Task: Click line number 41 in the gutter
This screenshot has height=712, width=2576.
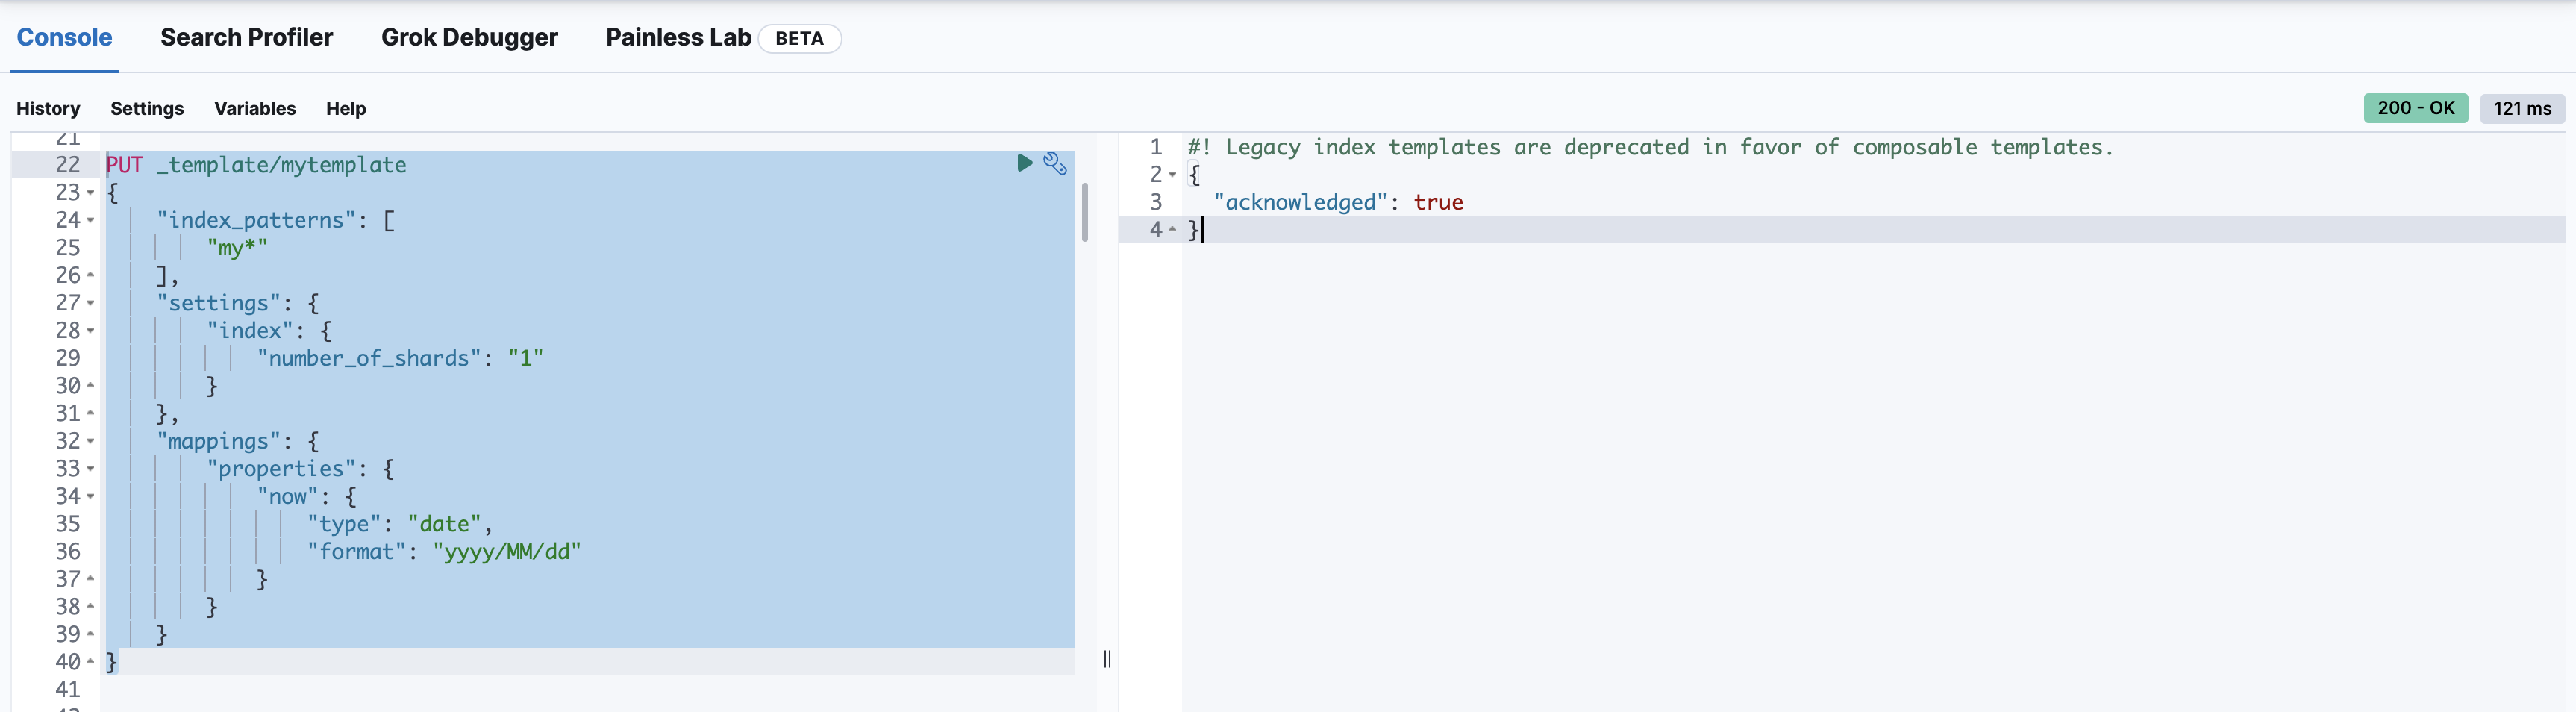Action: tap(67, 690)
